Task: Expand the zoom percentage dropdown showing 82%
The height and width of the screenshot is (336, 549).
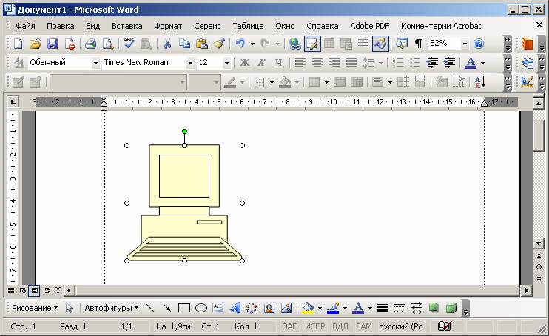Action: (x=465, y=44)
